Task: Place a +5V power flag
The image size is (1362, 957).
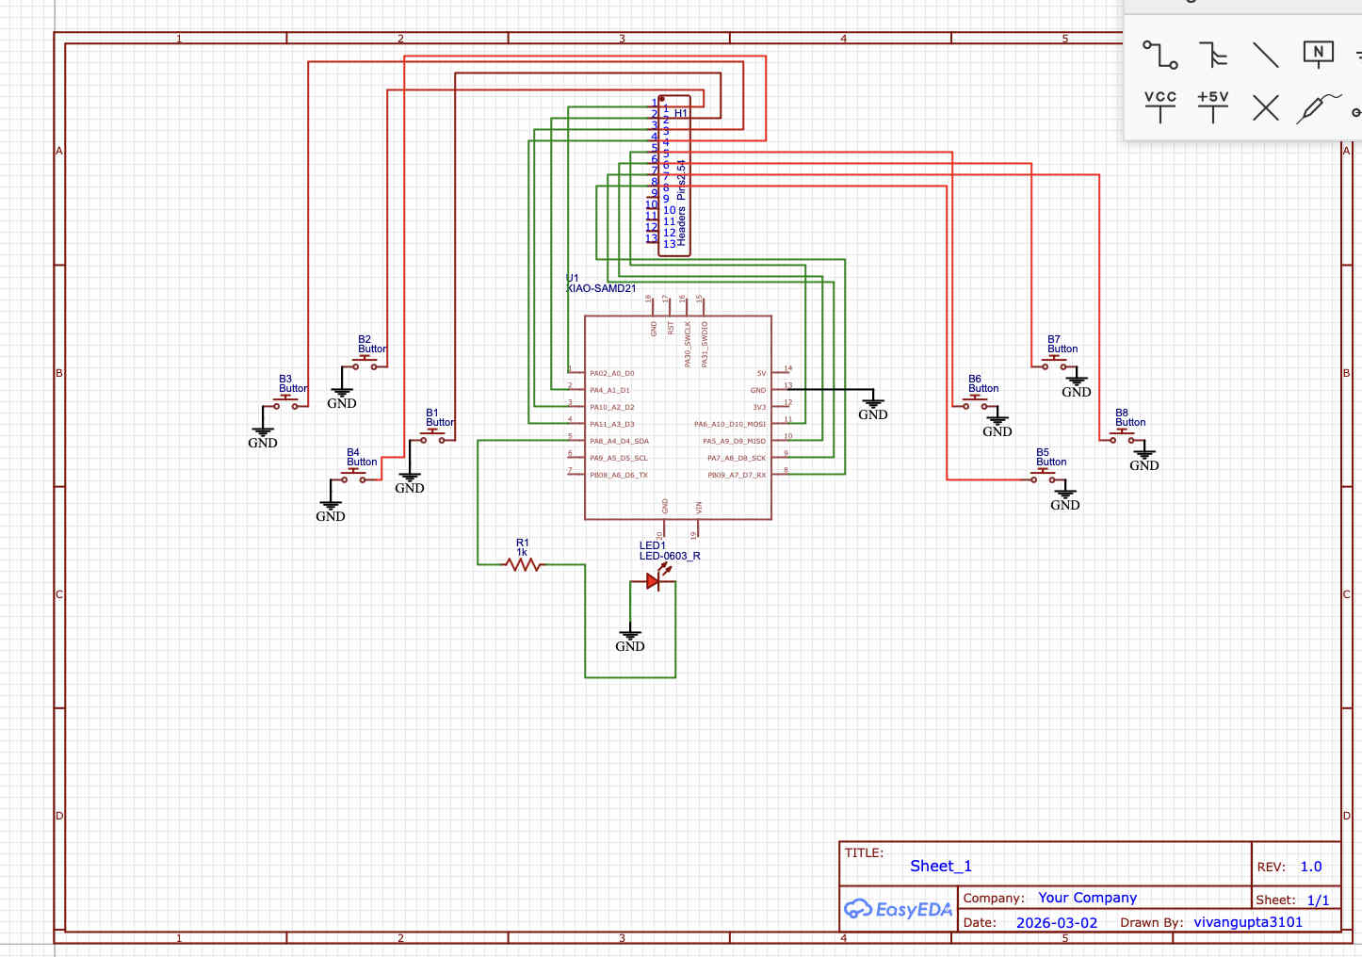Action: [1213, 106]
